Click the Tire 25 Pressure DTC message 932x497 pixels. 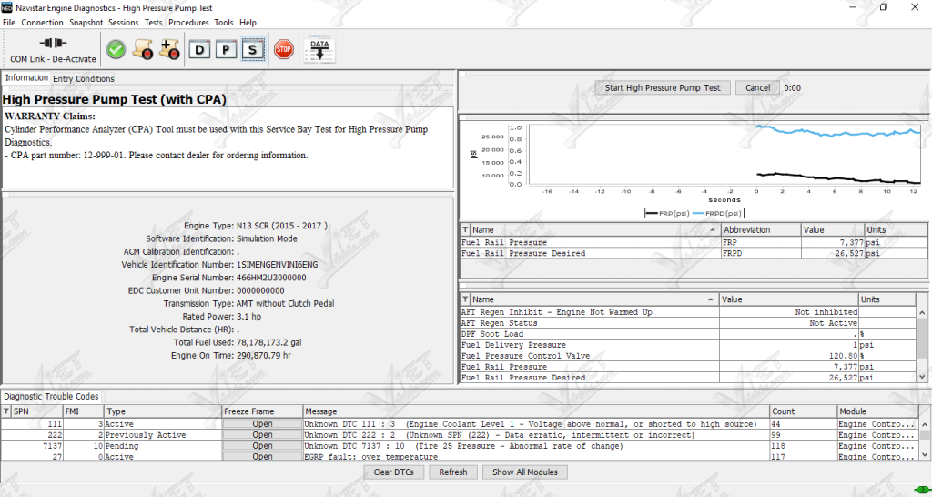[x=463, y=446]
